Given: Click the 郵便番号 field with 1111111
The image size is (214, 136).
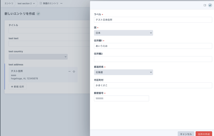Looking at the screenshot, I should click(x=121, y=99).
